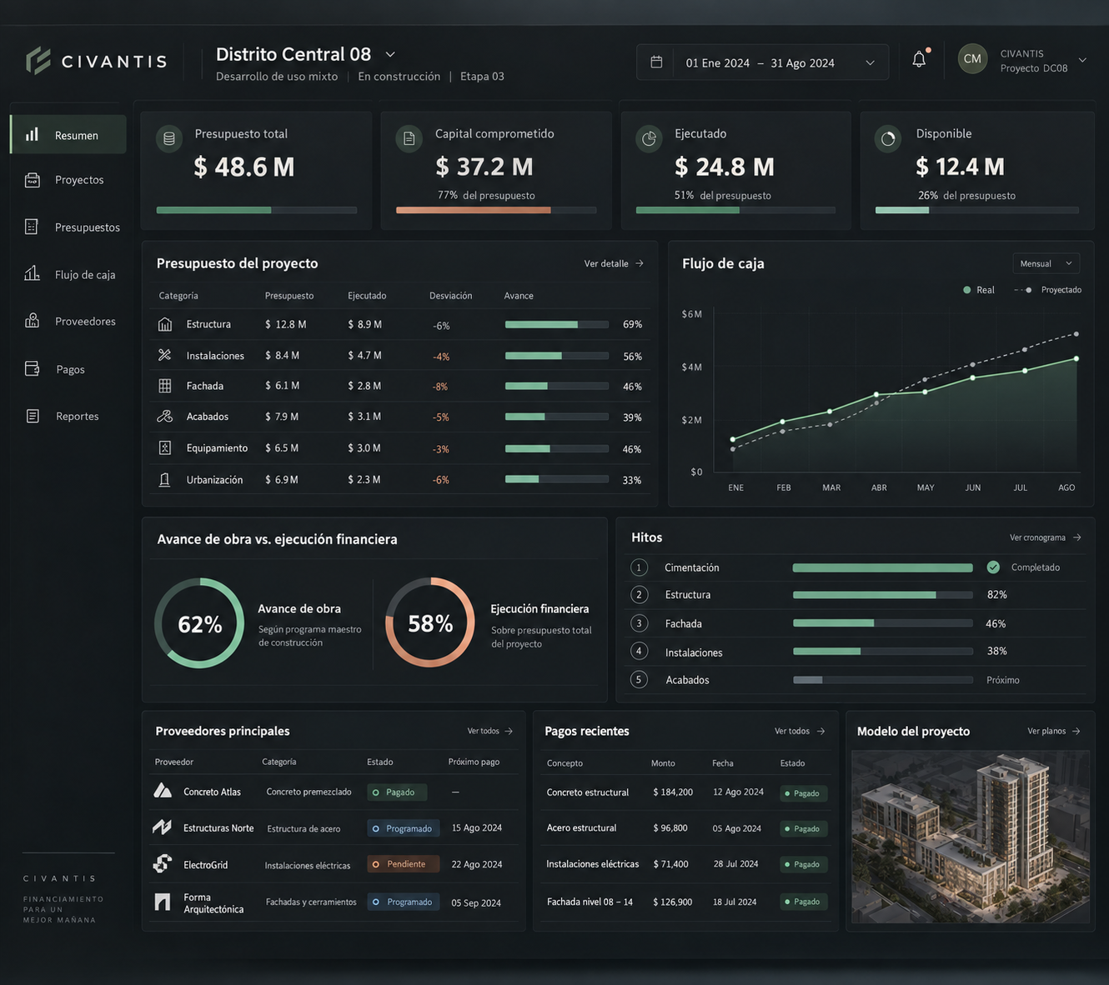Click the Fachada grid icon
Image resolution: width=1109 pixels, height=985 pixels.
[165, 386]
